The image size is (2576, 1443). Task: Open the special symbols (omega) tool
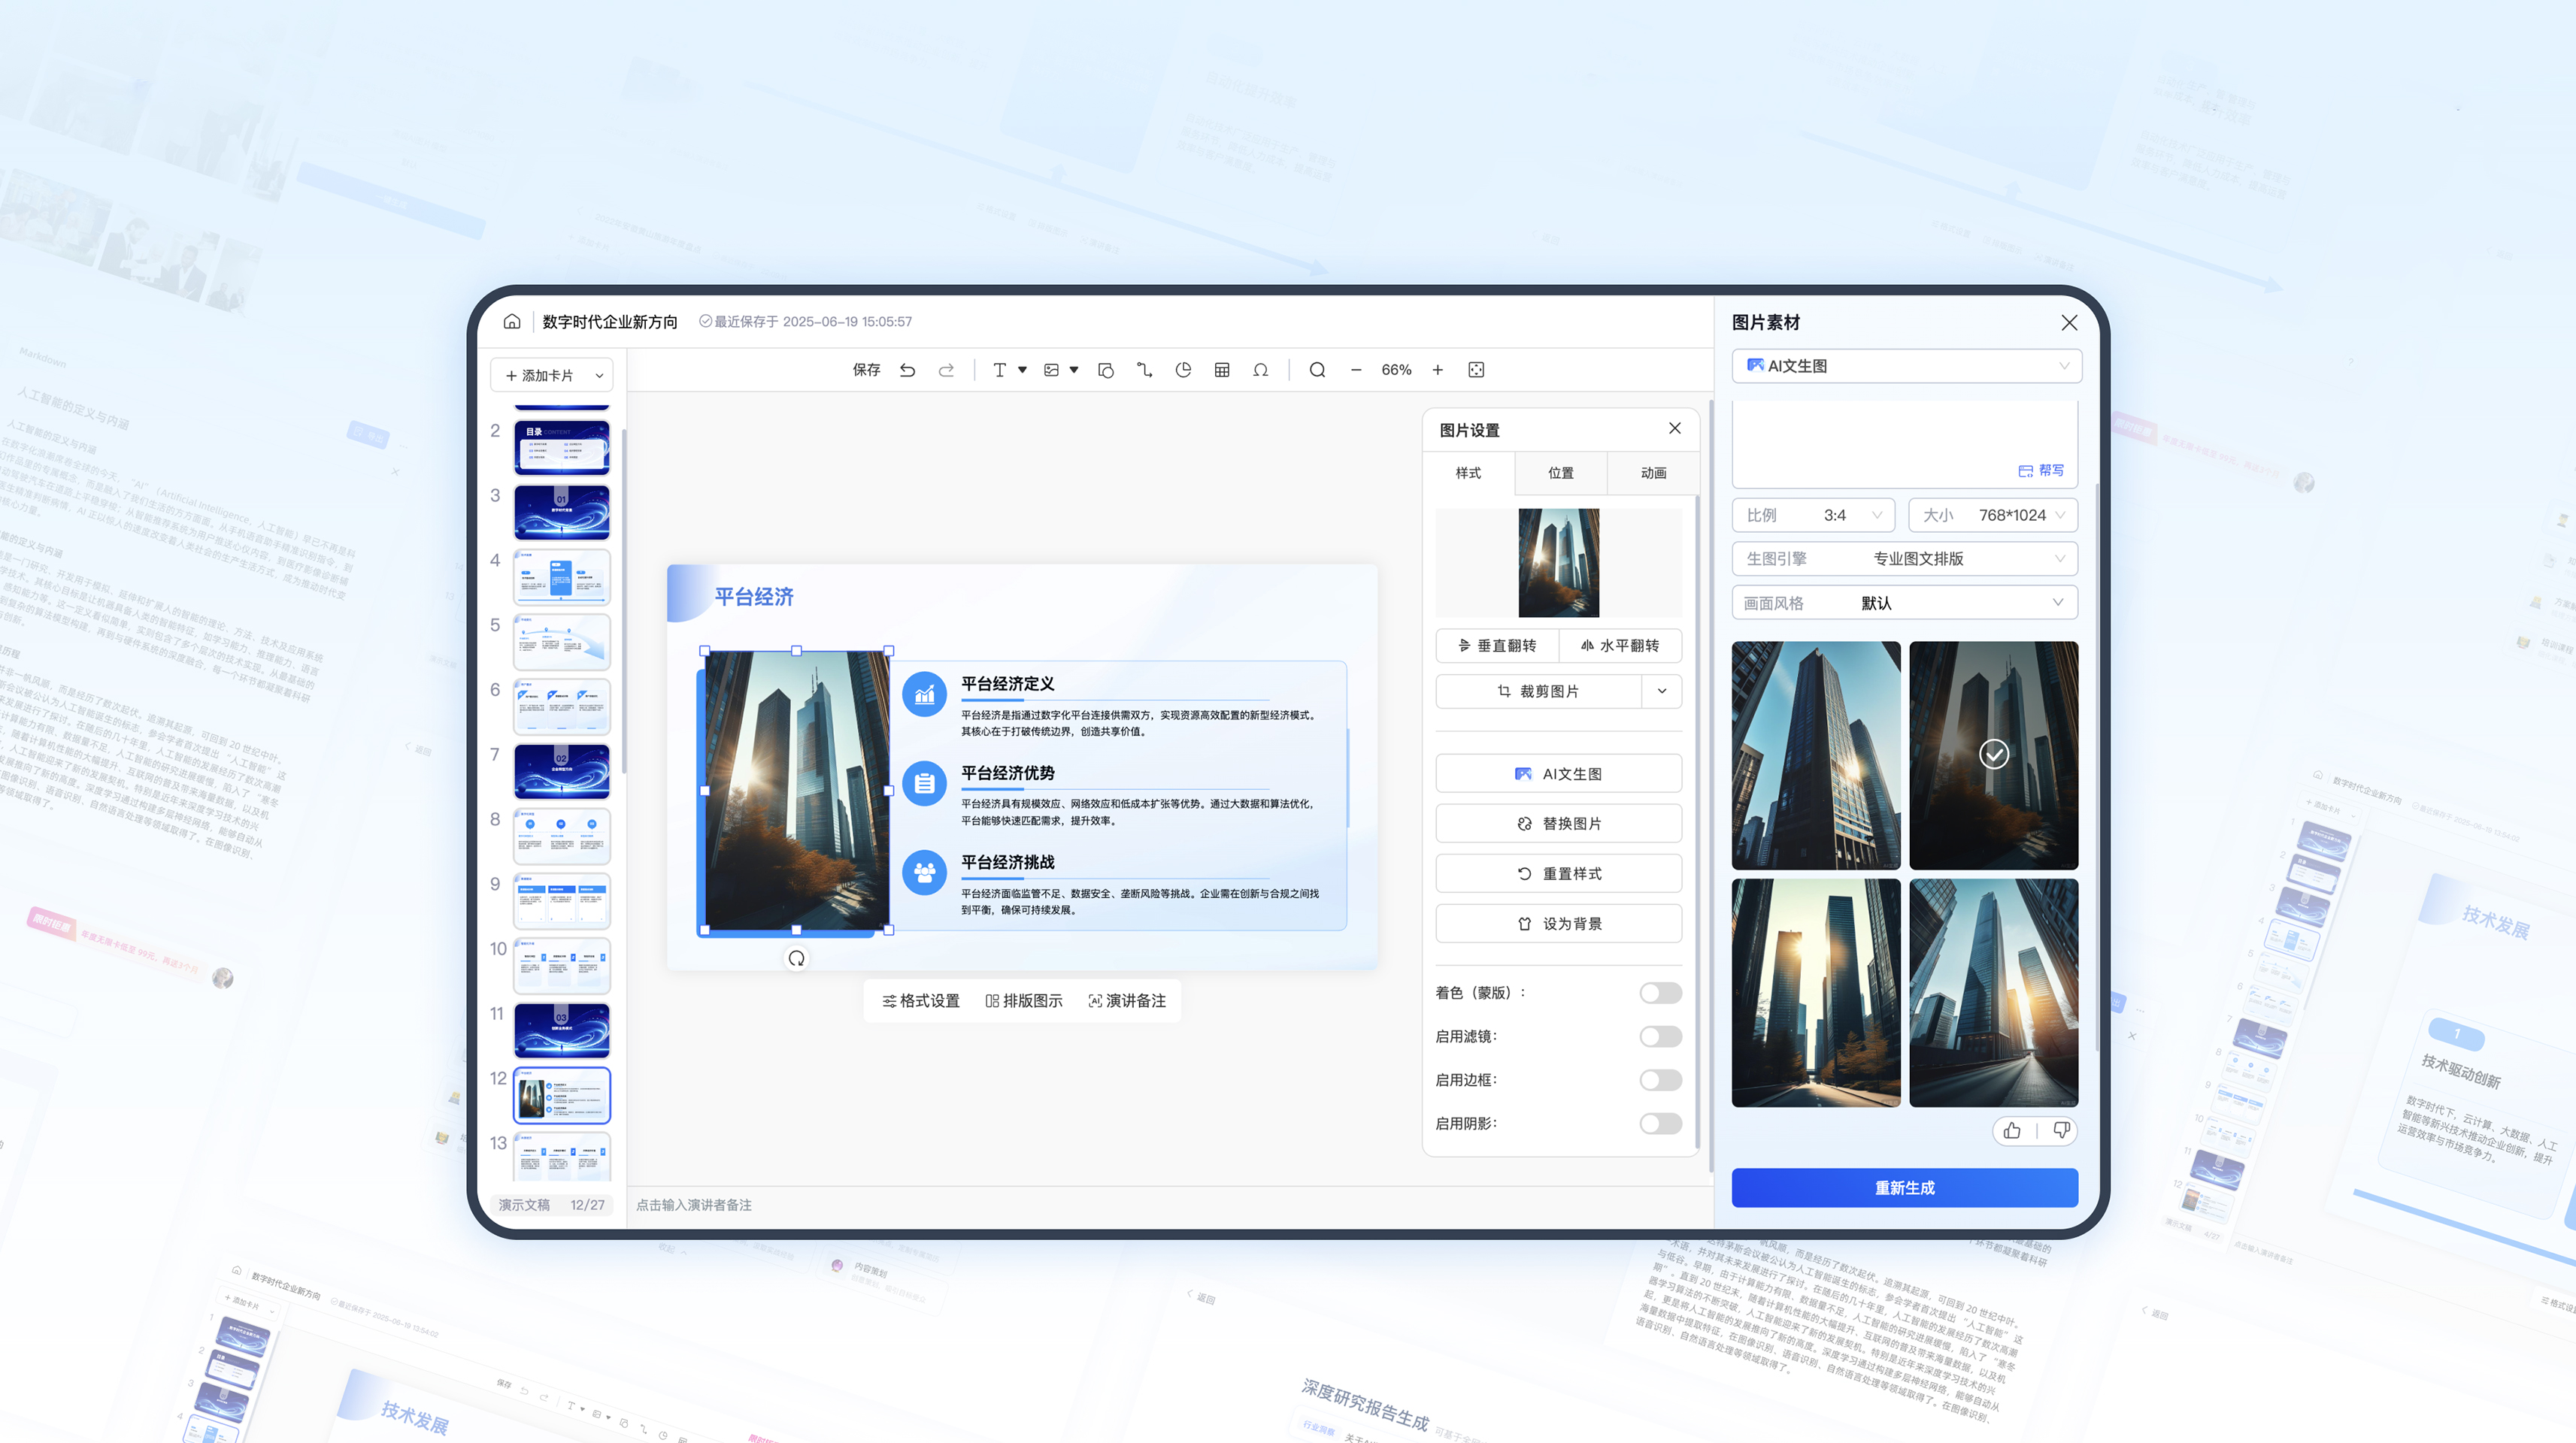pyautogui.click(x=1260, y=370)
